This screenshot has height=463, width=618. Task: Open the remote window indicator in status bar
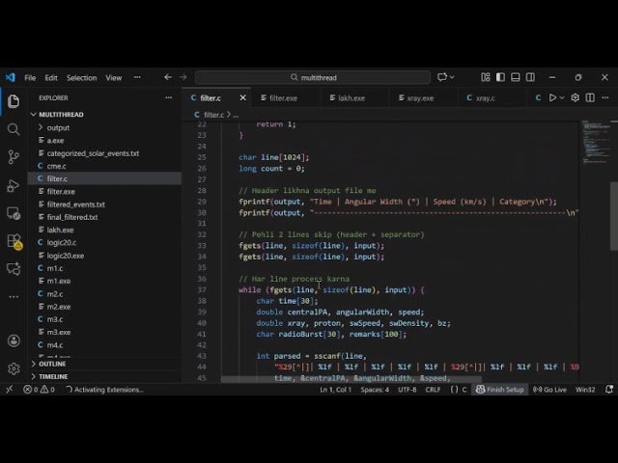pyautogui.click(x=10, y=390)
